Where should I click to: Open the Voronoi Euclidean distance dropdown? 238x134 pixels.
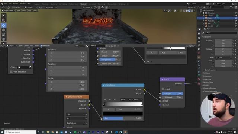(x=77, y=123)
